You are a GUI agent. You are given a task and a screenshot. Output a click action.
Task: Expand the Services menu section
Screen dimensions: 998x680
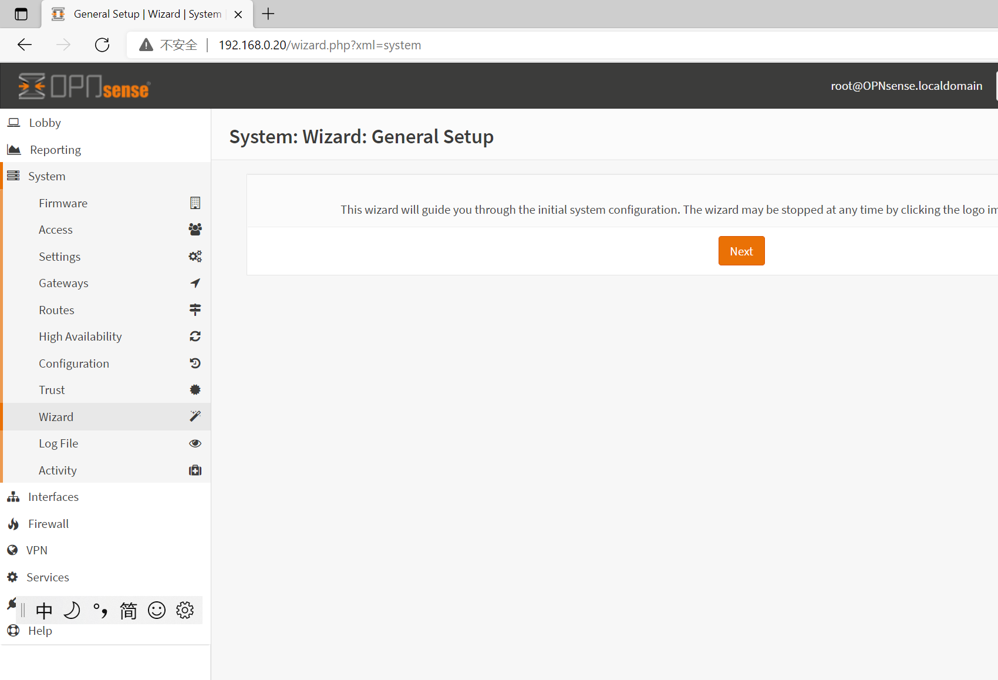[47, 577]
